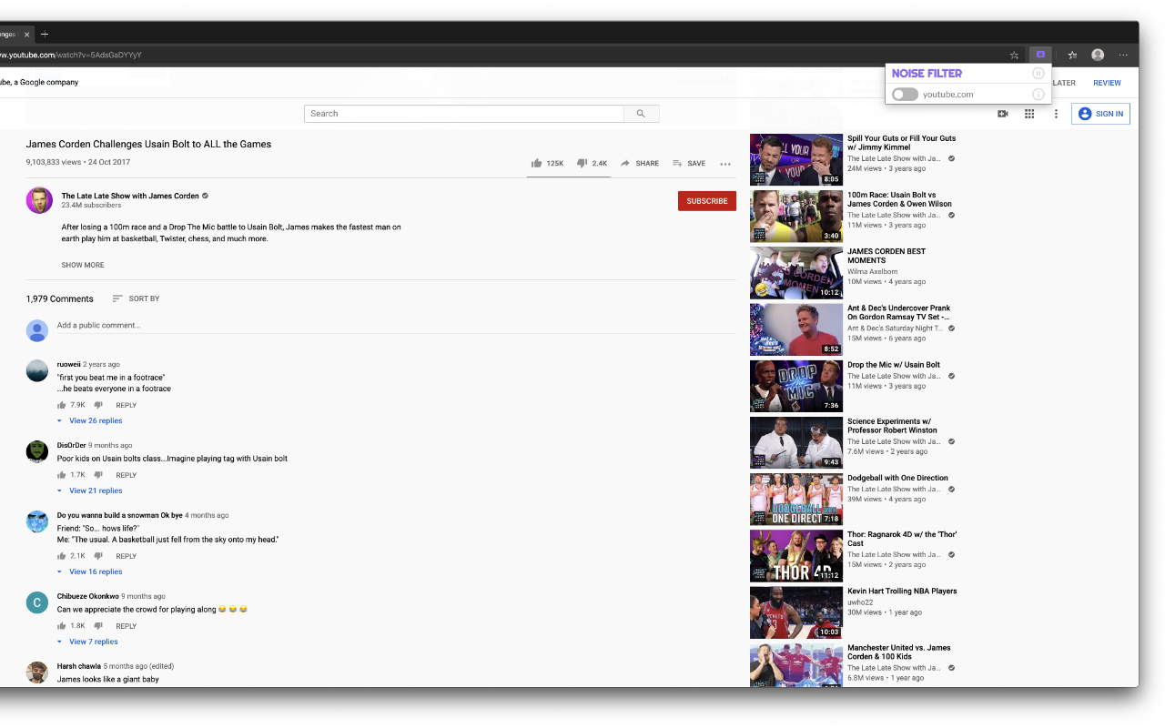
Task: Open Manchester United vs. James Corden title
Action: [x=899, y=652]
